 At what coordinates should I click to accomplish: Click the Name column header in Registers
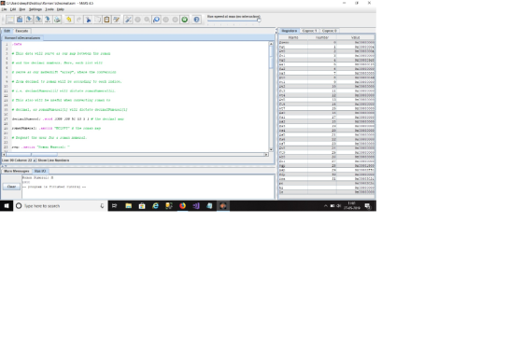point(293,37)
